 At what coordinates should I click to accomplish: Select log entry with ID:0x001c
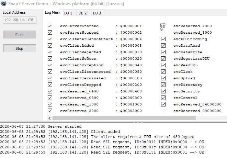click(102, 147)
